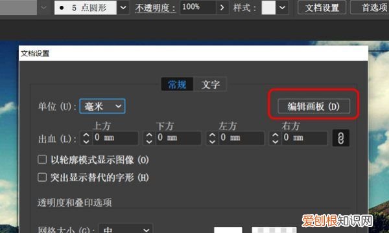Open the 单位 毫米 dropdown
Image resolution: width=389 pixels, height=233 pixels.
pyautogui.click(x=102, y=107)
